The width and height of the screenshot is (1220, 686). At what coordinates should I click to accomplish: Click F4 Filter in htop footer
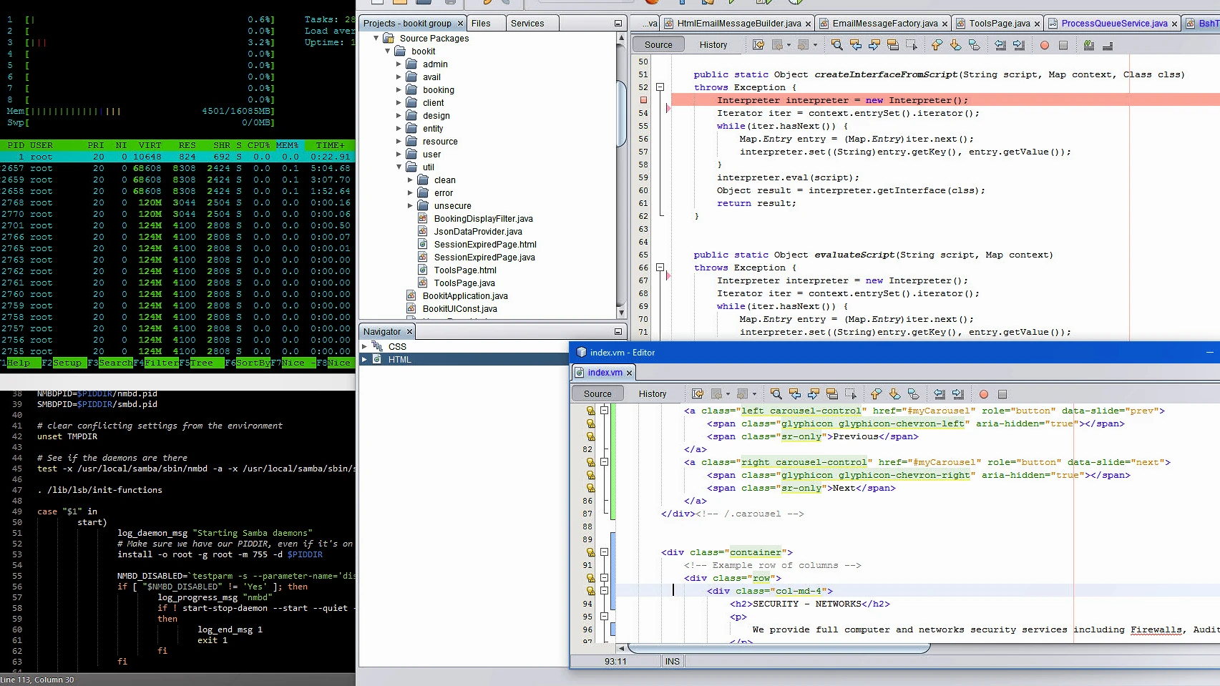coord(156,363)
